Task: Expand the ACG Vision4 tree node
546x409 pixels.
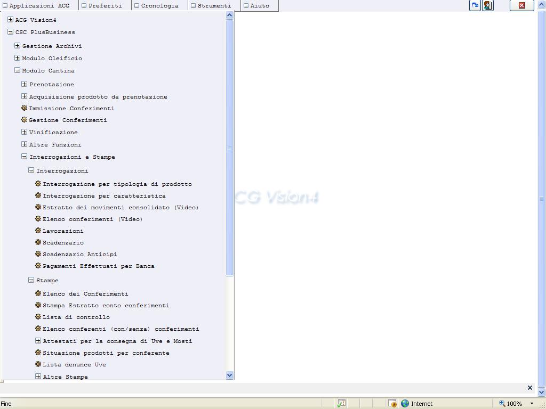Action: [x=10, y=20]
